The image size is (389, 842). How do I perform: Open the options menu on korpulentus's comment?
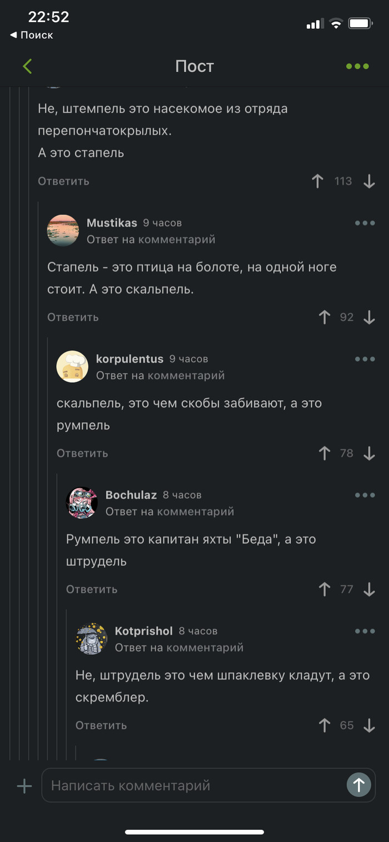tap(365, 359)
